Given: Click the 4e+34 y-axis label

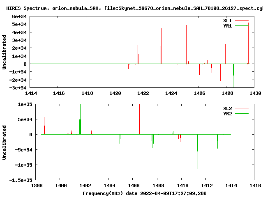Looking at the screenshot, I should pos(19,32).
